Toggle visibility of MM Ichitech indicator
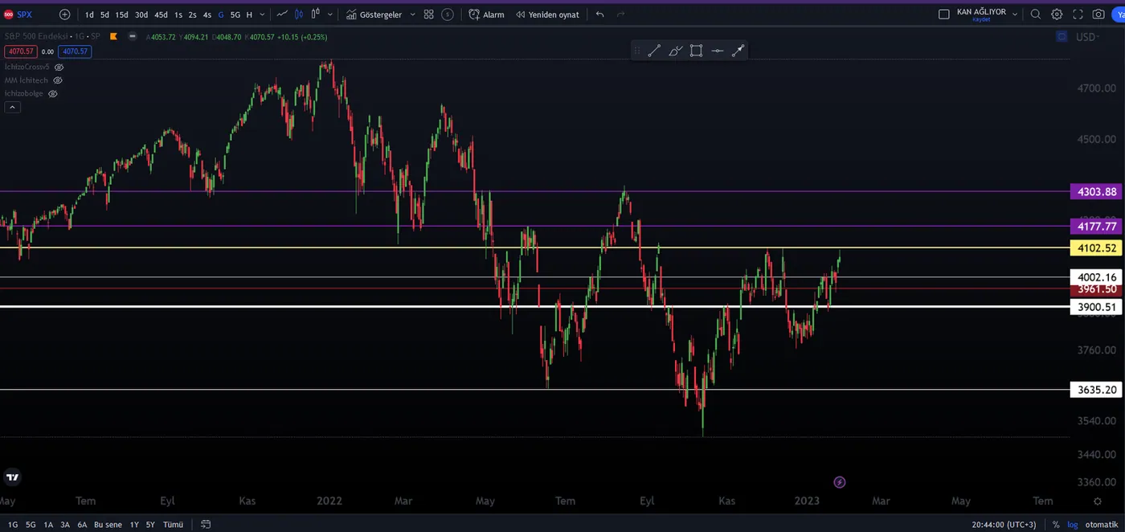1125x532 pixels. 58,80
